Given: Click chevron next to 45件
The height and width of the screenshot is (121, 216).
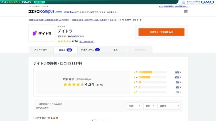Looking at the screenshot, I should pos(180,77).
